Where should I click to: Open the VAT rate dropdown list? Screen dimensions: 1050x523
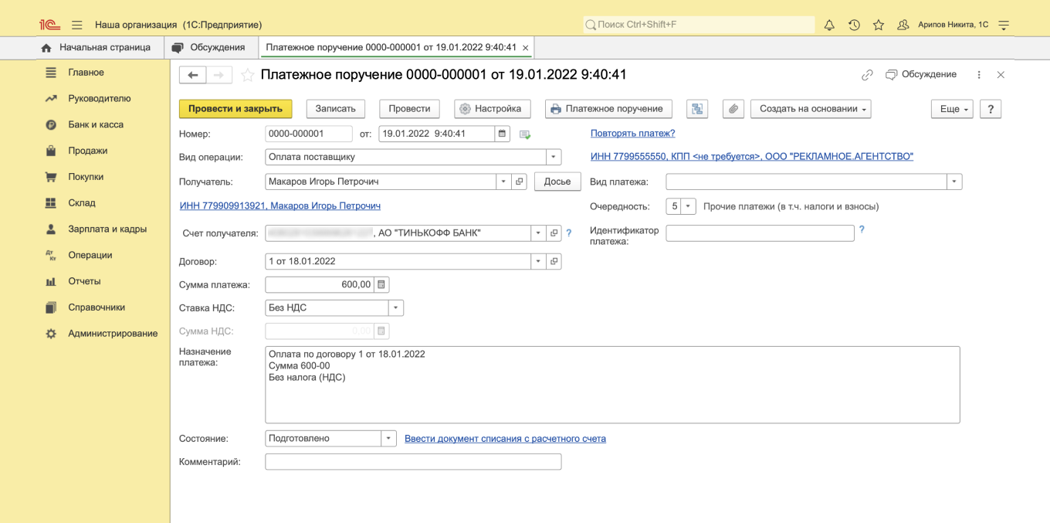(x=395, y=307)
